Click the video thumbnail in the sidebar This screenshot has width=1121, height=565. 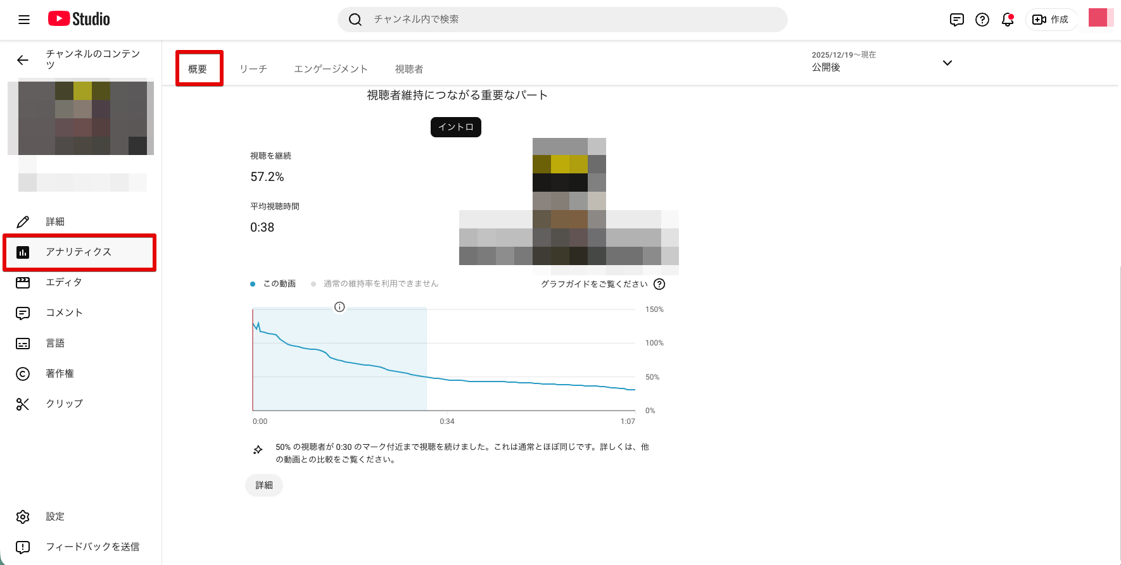(82, 117)
